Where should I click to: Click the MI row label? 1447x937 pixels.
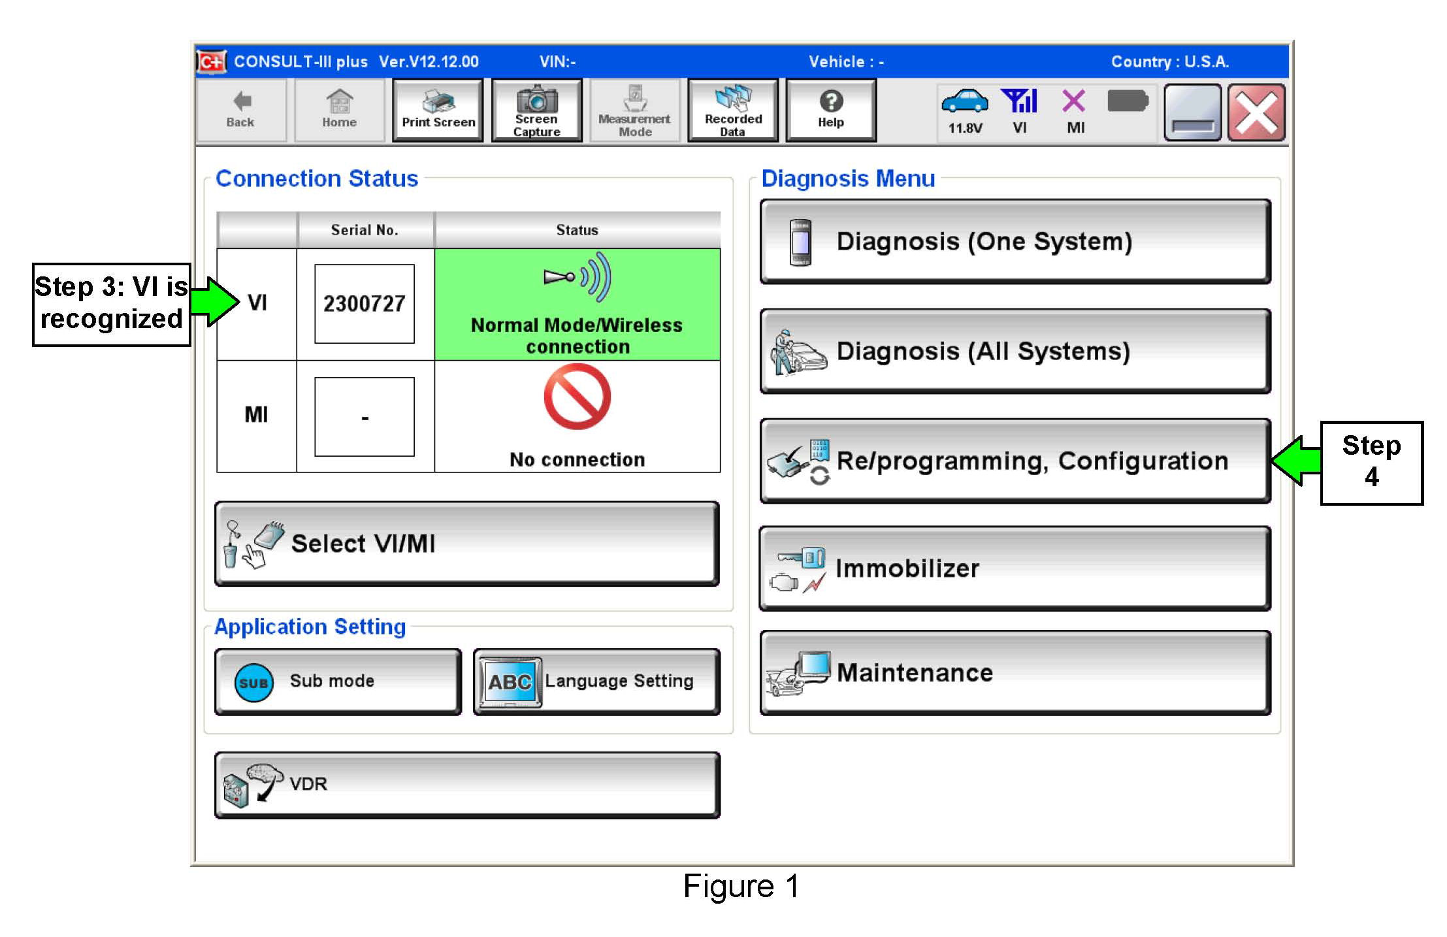click(x=256, y=414)
